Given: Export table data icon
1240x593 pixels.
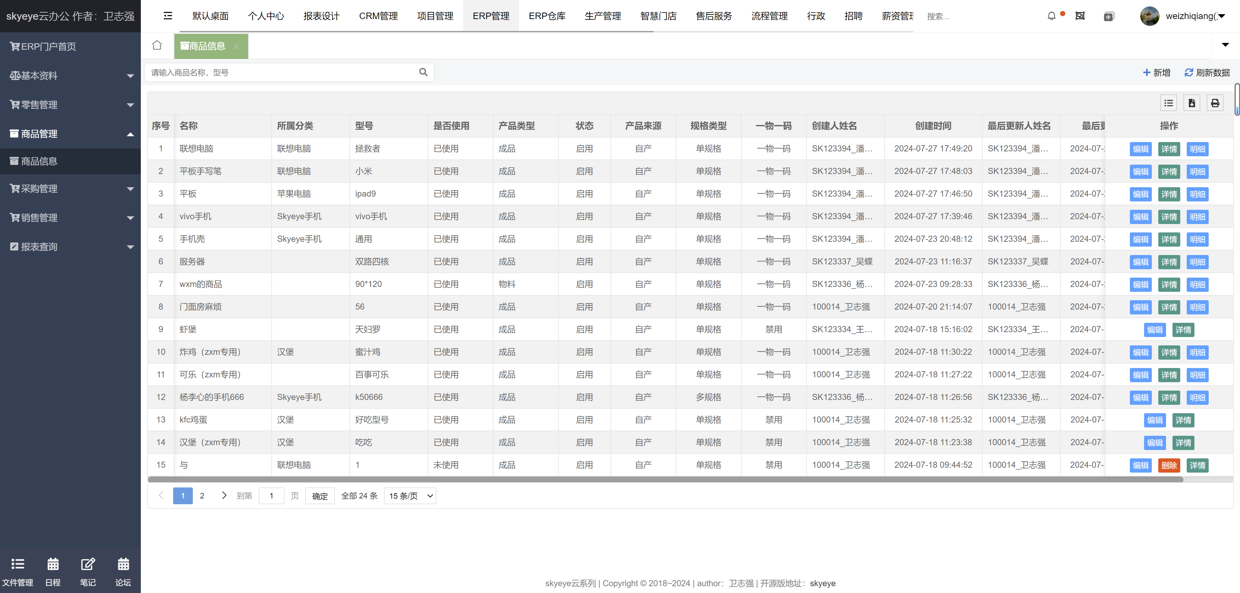Looking at the screenshot, I should pos(1191,103).
